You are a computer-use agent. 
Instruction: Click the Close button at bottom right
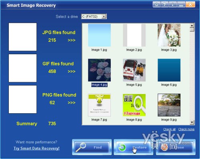(176, 147)
